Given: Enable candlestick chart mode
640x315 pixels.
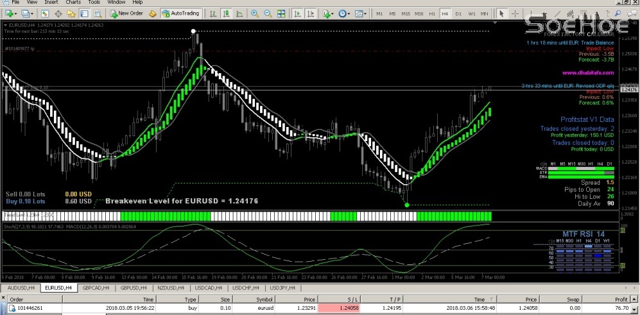Looking at the screenshot, I should coord(226,13).
